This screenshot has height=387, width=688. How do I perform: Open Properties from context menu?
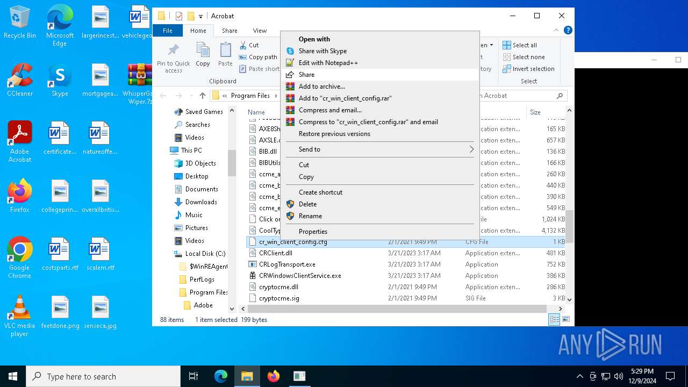pyautogui.click(x=379, y=232)
